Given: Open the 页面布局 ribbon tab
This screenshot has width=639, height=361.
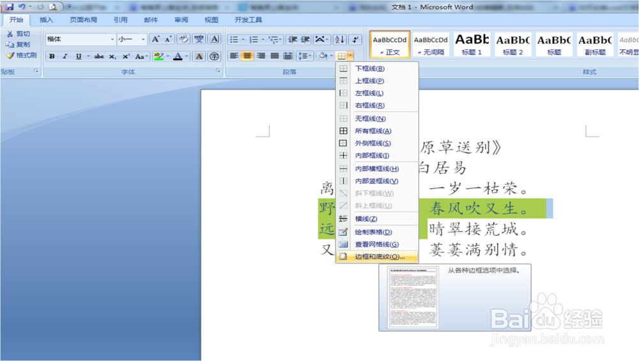Looking at the screenshot, I should [x=84, y=20].
